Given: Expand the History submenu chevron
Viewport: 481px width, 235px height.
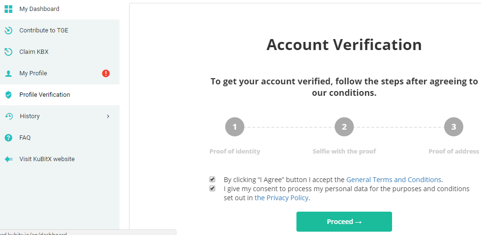Looking at the screenshot, I should [x=108, y=116].
